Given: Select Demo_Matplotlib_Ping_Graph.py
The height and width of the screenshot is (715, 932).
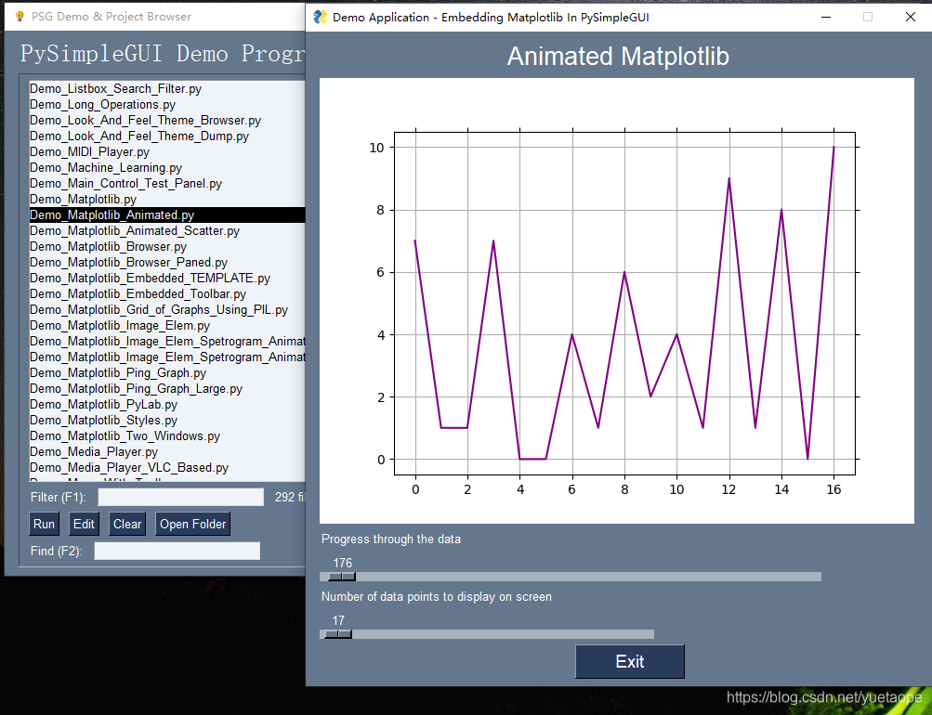Looking at the screenshot, I should (167, 373).
